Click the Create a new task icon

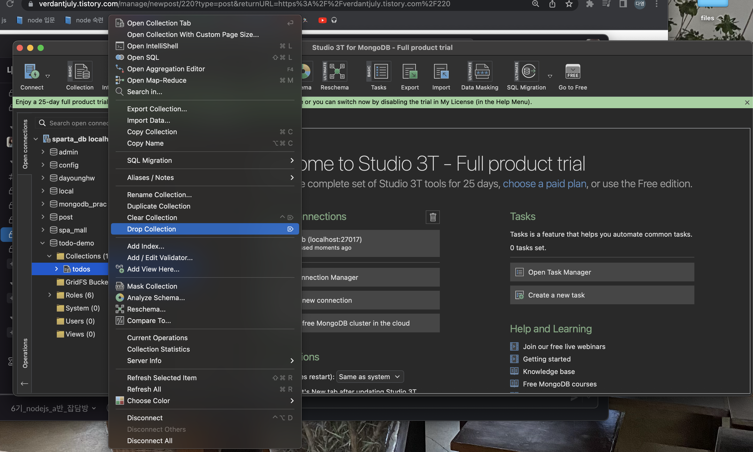tap(519, 295)
